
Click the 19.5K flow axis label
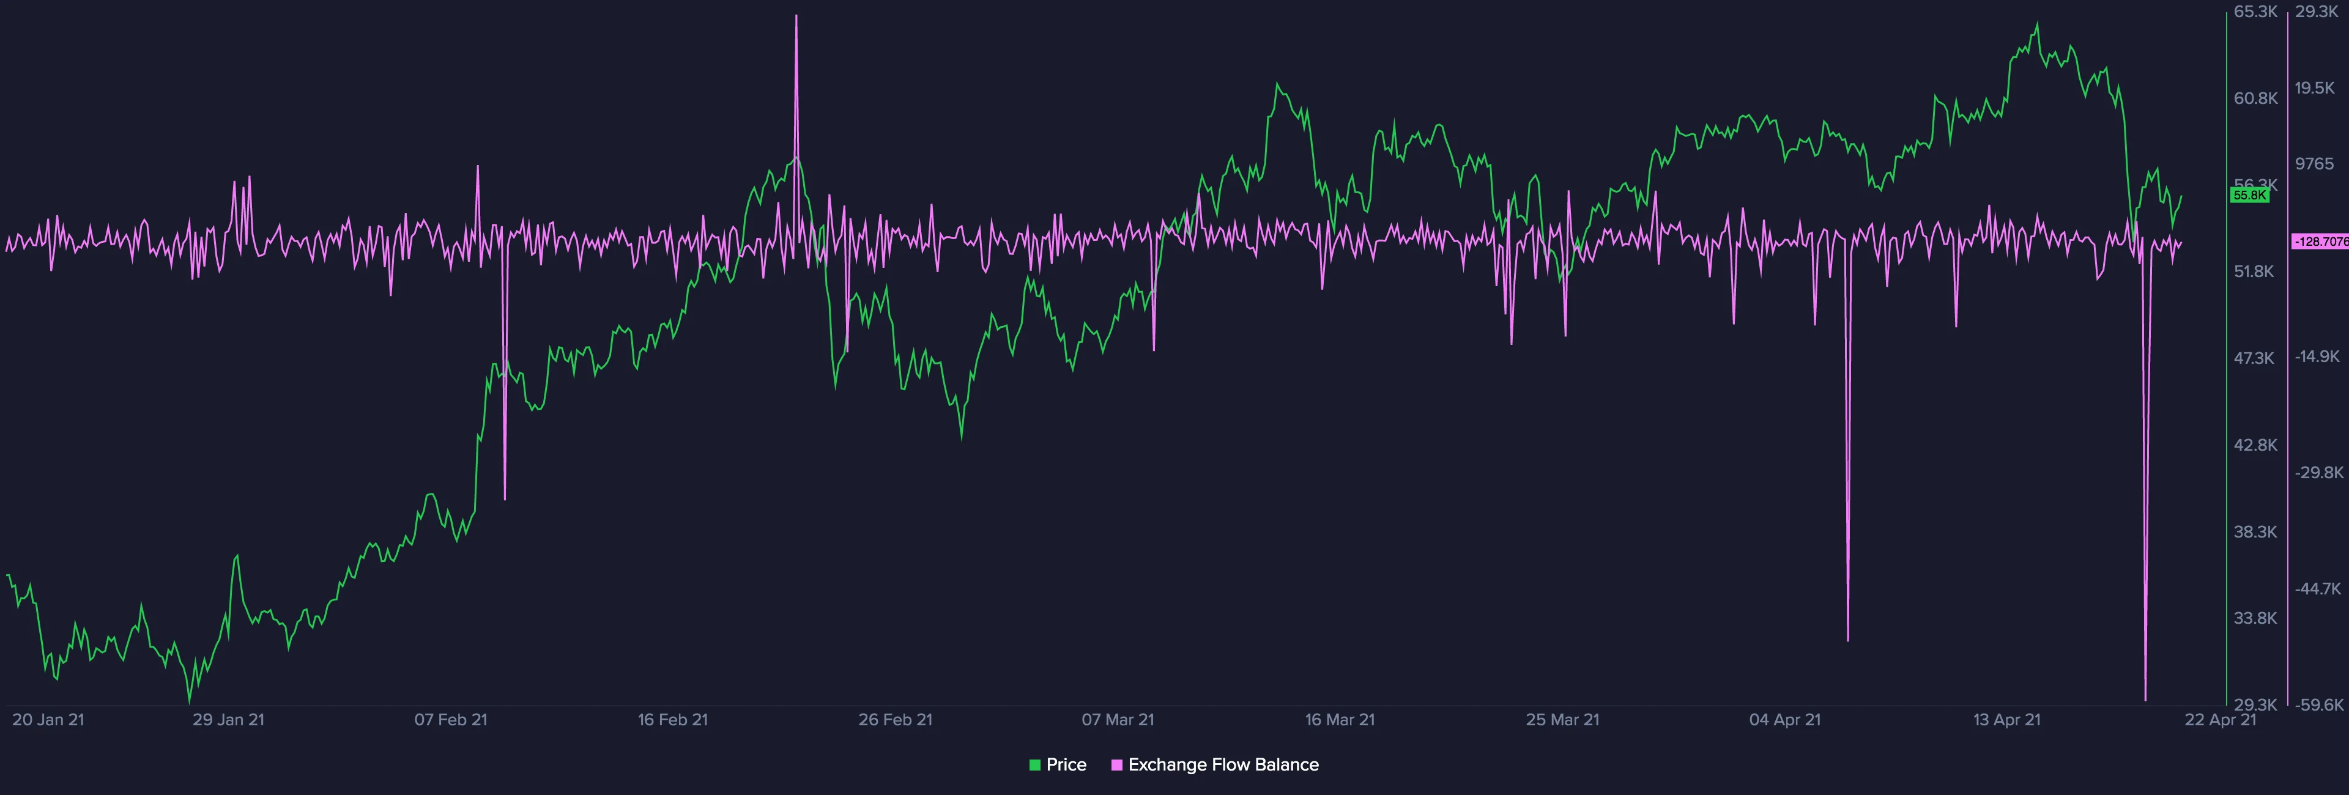(2315, 87)
